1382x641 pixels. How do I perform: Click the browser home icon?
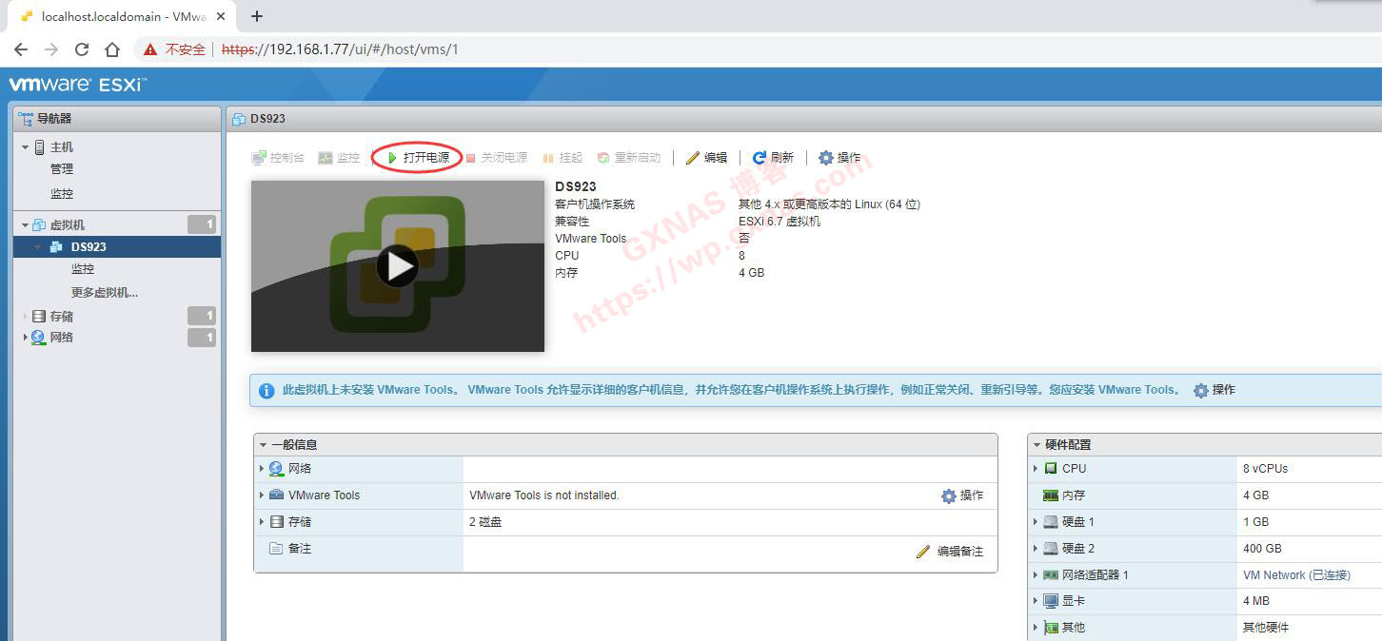point(112,49)
